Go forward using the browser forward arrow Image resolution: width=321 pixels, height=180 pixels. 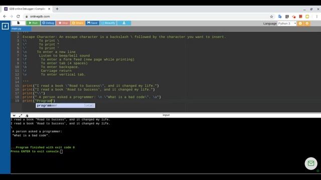pos(11,16)
